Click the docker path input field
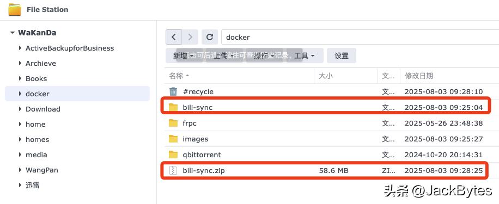Image resolution: width=499 pixels, height=204 pixels. [360, 37]
